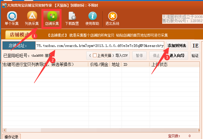Switch to 店铺采集 shop collection mode
The width and height of the screenshot is (203, 139).
pos(52,18)
